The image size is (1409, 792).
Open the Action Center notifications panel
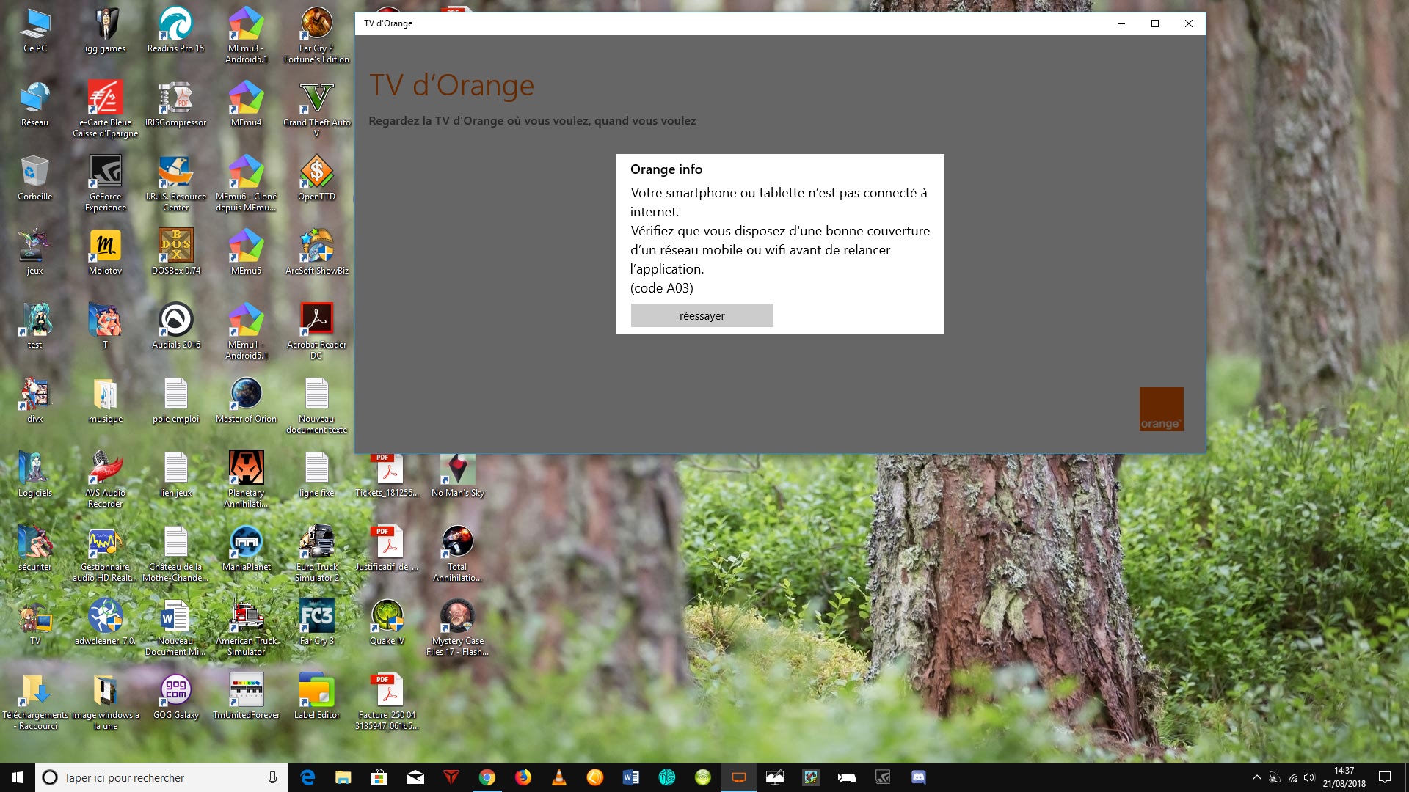click(1385, 777)
